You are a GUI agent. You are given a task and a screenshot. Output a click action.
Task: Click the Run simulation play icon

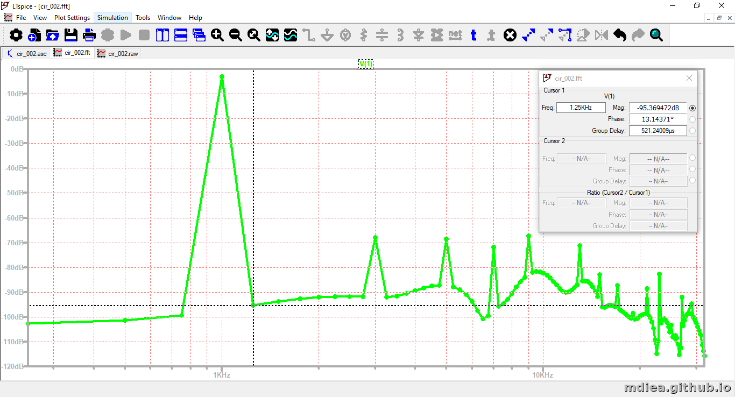[126, 36]
